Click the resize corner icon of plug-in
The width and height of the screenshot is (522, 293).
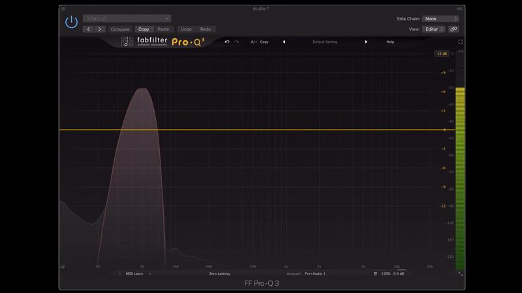point(461,274)
